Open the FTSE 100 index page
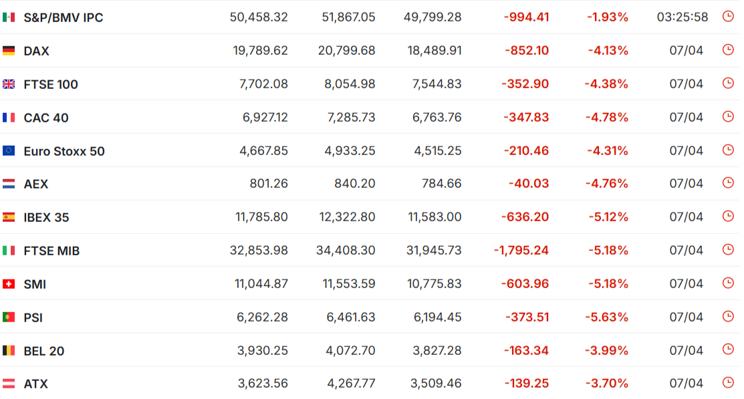Viewport: 744px width, 399px height. (x=51, y=84)
